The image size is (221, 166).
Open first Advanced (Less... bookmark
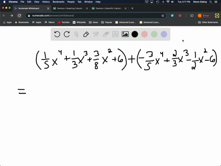coord(125,22)
